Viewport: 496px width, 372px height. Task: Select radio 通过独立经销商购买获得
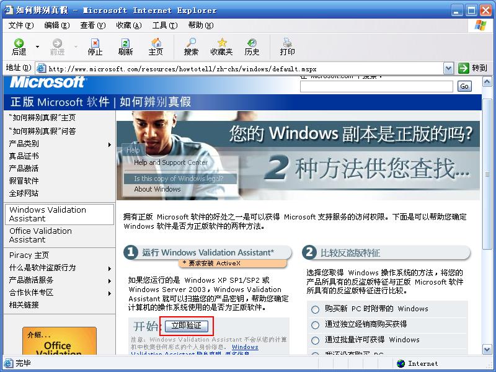tap(315, 325)
